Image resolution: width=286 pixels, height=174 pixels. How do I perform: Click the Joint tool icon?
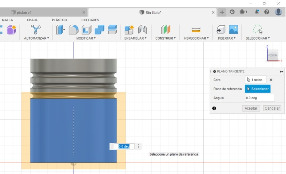142,29
